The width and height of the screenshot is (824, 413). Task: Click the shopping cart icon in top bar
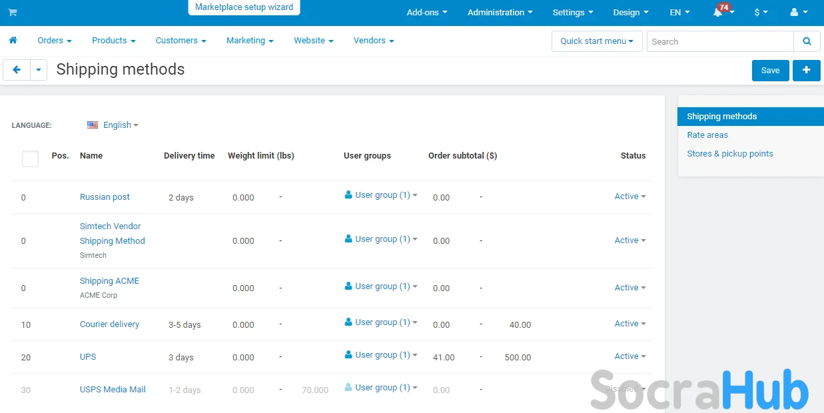pyautogui.click(x=13, y=13)
